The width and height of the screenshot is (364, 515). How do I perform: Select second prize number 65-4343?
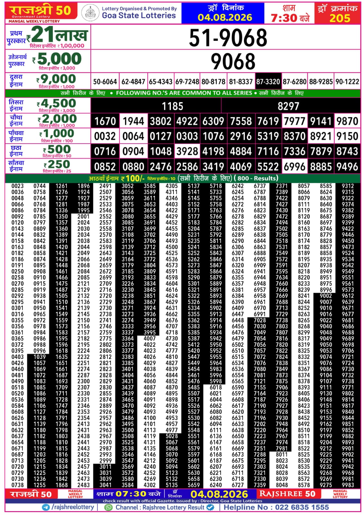click(x=161, y=82)
